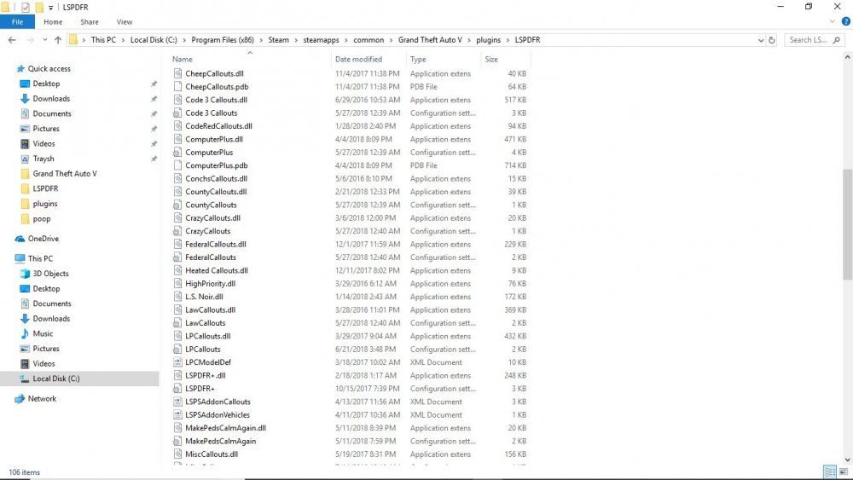Click the search magnifier icon
This screenshot has height=480, width=853.
[836, 40]
